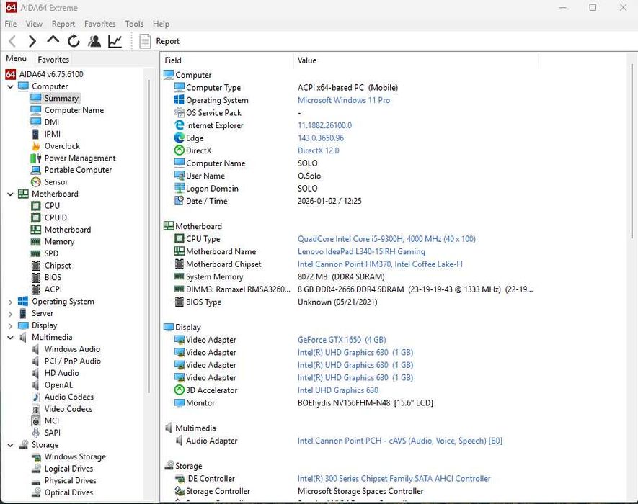Click the right pane vertical scrollbar

click(632, 150)
